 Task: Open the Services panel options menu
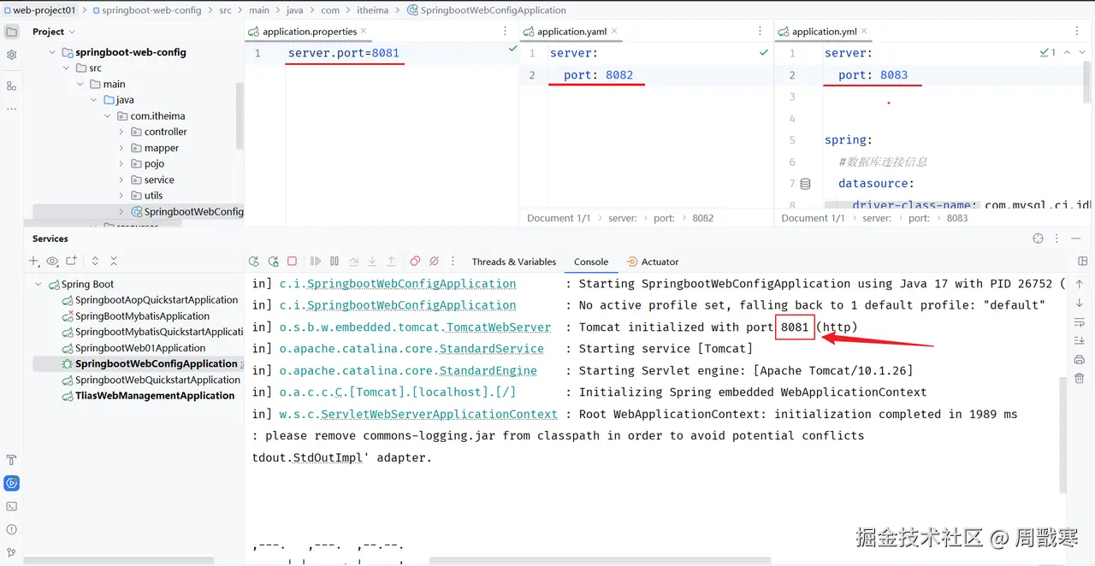click(x=1057, y=239)
